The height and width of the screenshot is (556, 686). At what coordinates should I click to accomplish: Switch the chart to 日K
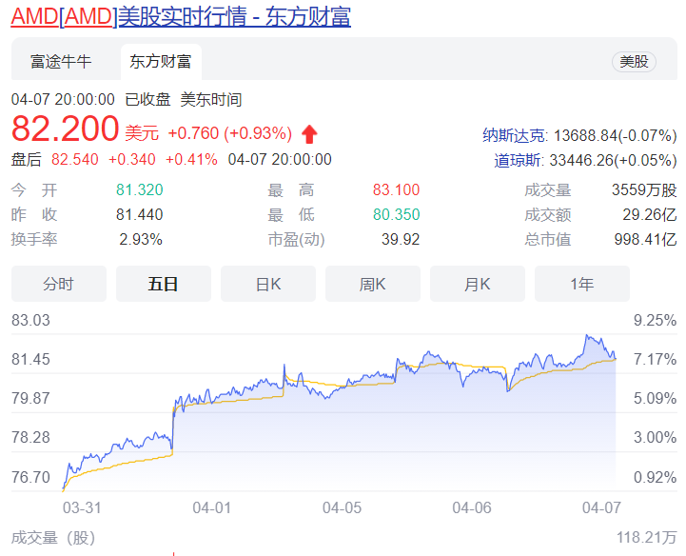click(x=268, y=284)
